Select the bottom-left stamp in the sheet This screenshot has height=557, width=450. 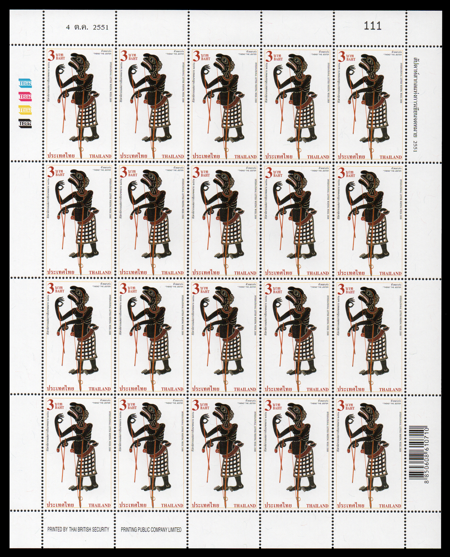tap(78, 453)
